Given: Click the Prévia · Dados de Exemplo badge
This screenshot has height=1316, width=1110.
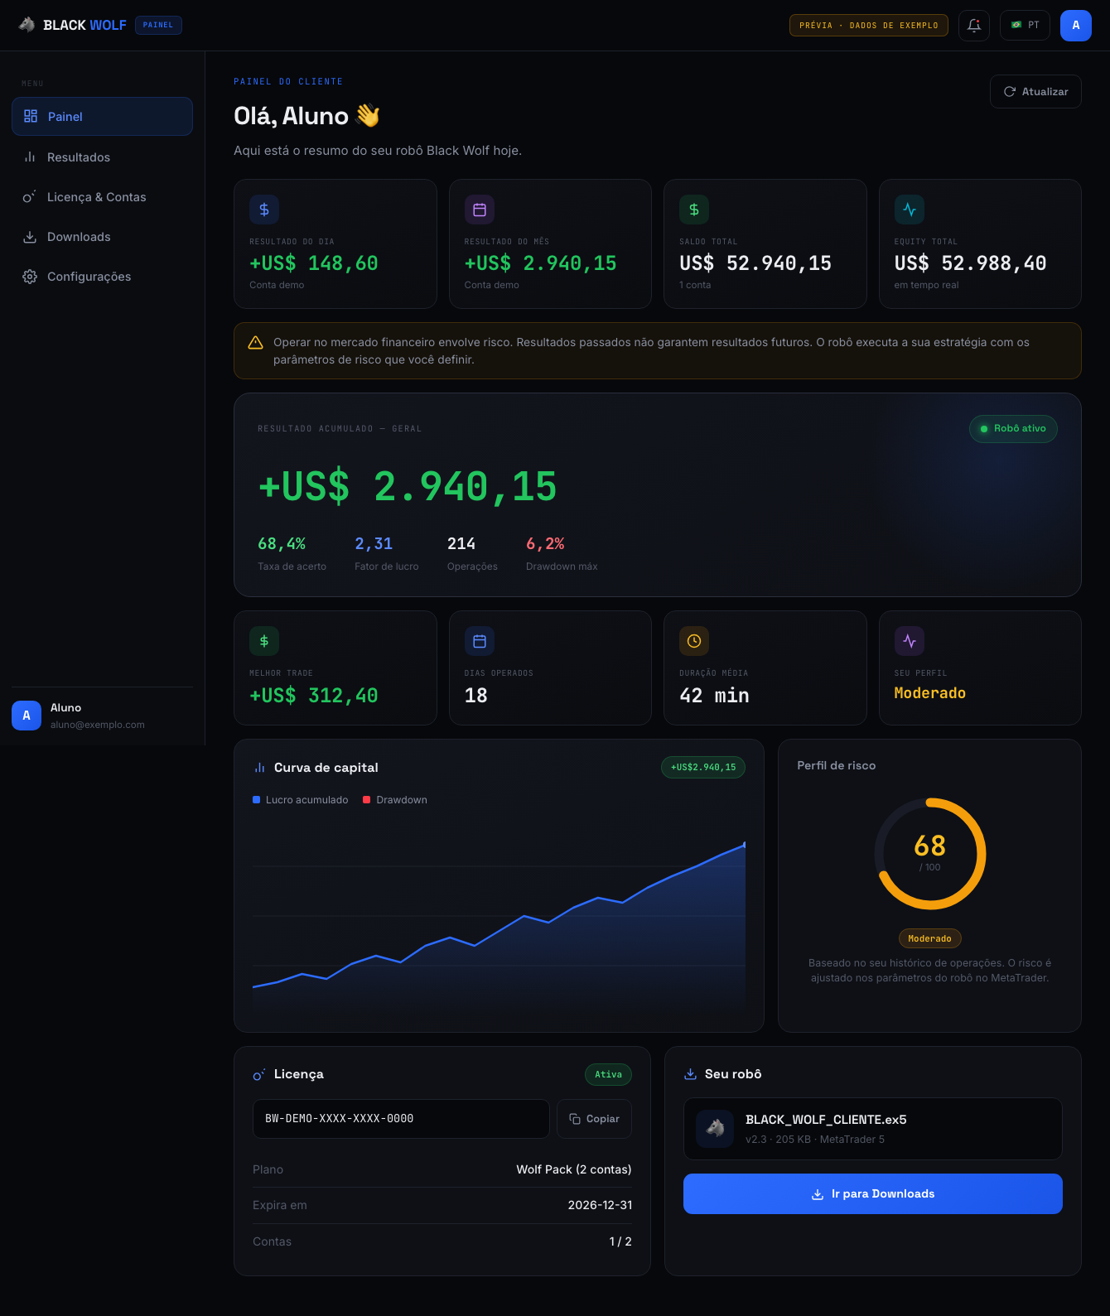Looking at the screenshot, I should click(869, 26).
